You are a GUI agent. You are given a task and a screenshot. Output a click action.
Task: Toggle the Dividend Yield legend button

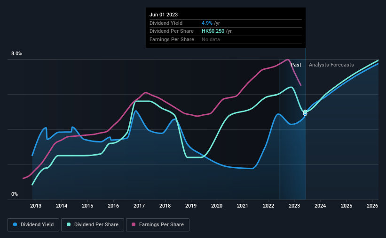pyautogui.click(x=33, y=225)
